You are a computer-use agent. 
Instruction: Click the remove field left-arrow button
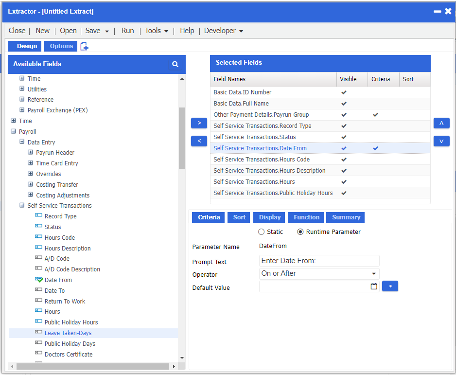[199, 141]
